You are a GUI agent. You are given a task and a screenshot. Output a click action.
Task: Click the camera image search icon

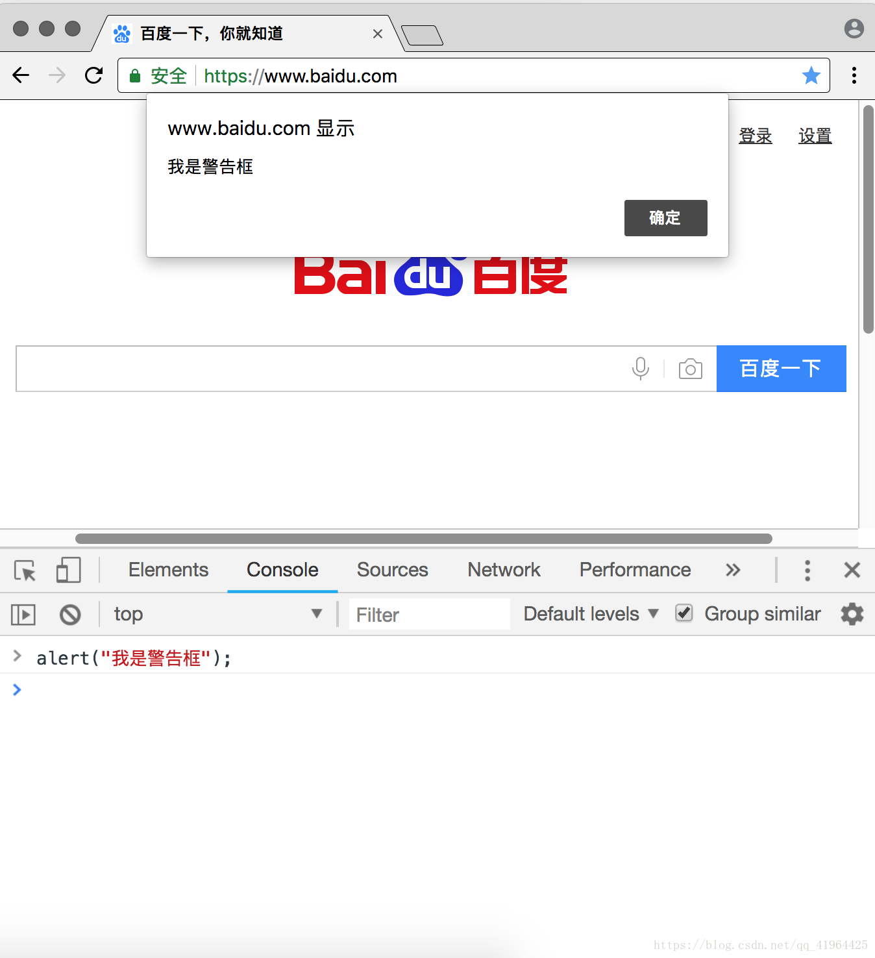click(x=690, y=369)
